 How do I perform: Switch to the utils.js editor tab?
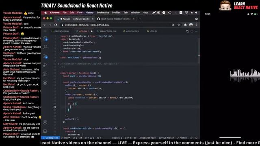(x=152, y=31)
